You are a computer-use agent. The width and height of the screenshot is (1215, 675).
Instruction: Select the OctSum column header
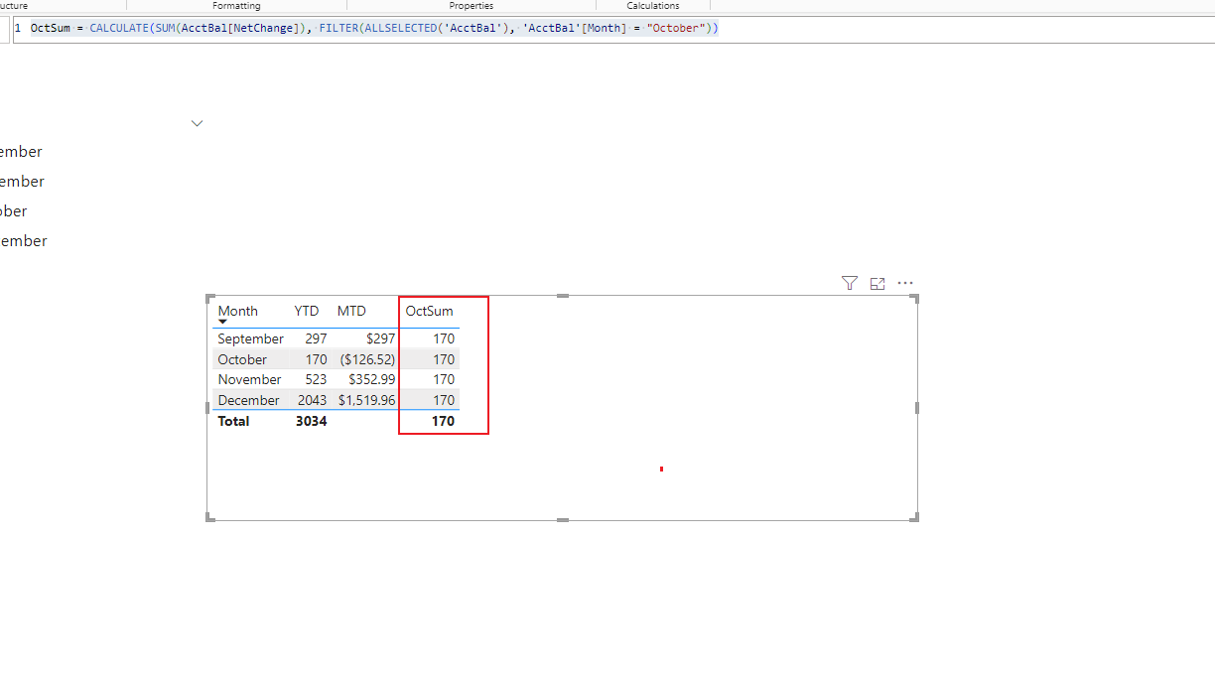coord(429,311)
